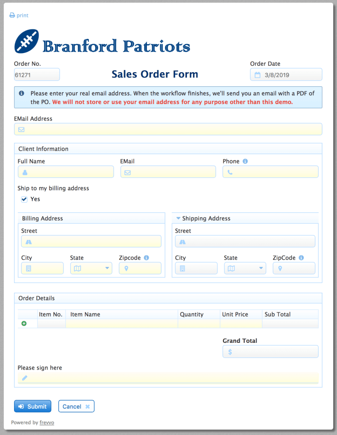Screen dimensions: 337x435
Task: Focus the Full Name input field
Action: click(x=66, y=172)
